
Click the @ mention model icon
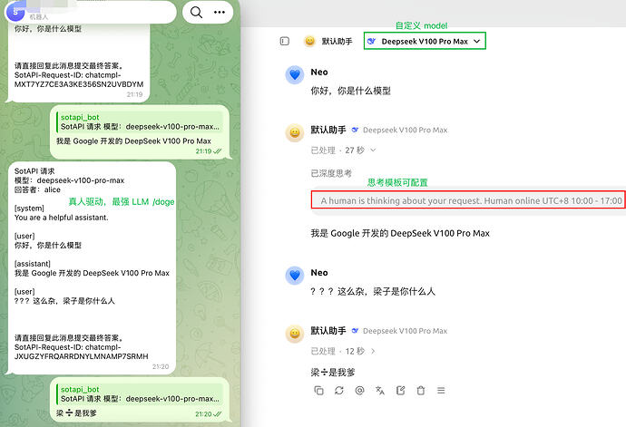pos(359,391)
